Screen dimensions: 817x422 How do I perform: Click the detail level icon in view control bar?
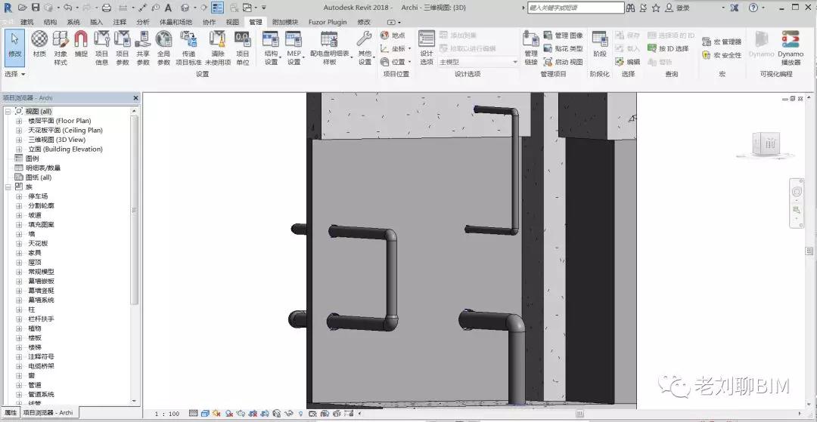pyautogui.click(x=194, y=414)
